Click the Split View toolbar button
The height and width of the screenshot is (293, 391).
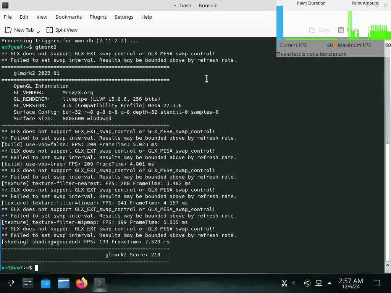coord(62,30)
